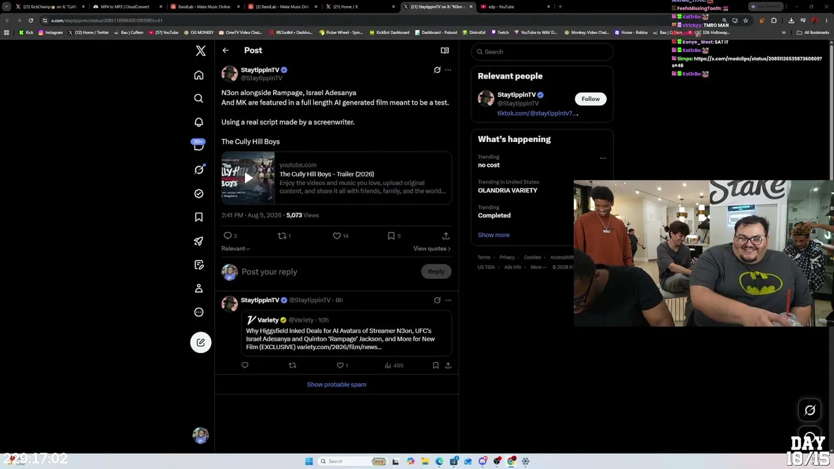Open the Kick bookmark
Viewport: 834px width, 469px height.
click(26, 33)
